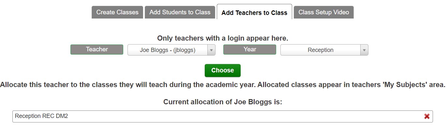Click the grey Year label
Viewport: 447px width, 128px height.
[250, 49]
